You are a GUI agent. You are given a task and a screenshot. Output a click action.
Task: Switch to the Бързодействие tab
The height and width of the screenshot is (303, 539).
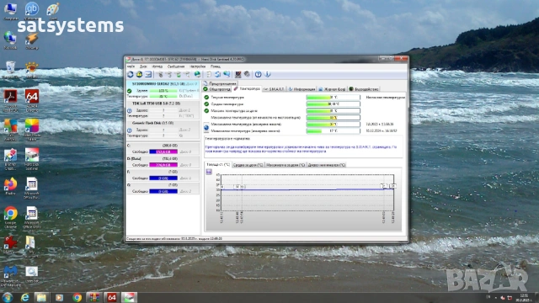[x=364, y=89]
